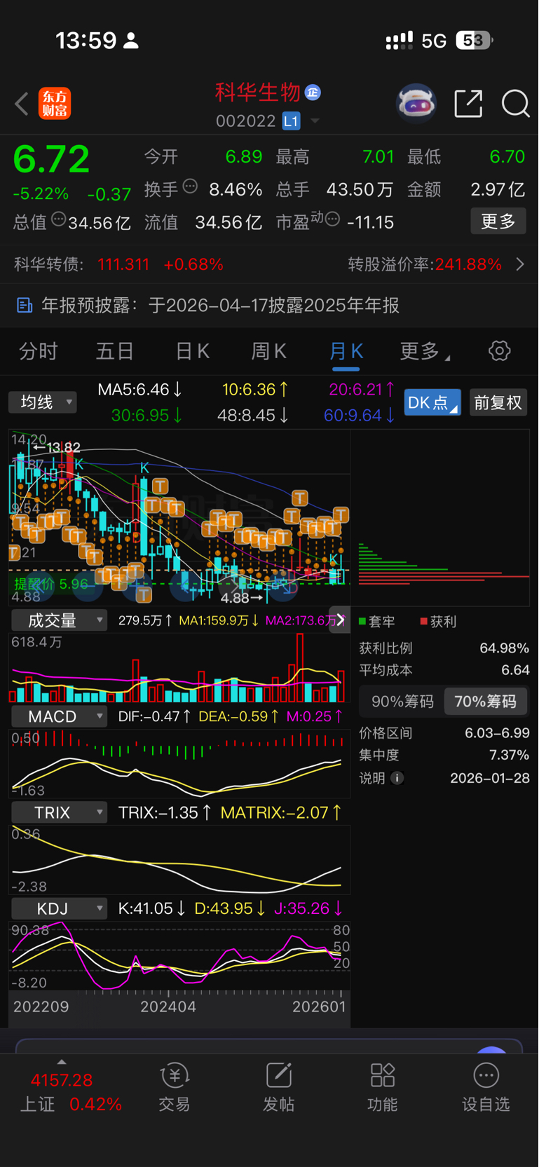The image size is (539, 1167).
Task: Tap the L1 level badge
Action: pyautogui.click(x=291, y=121)
